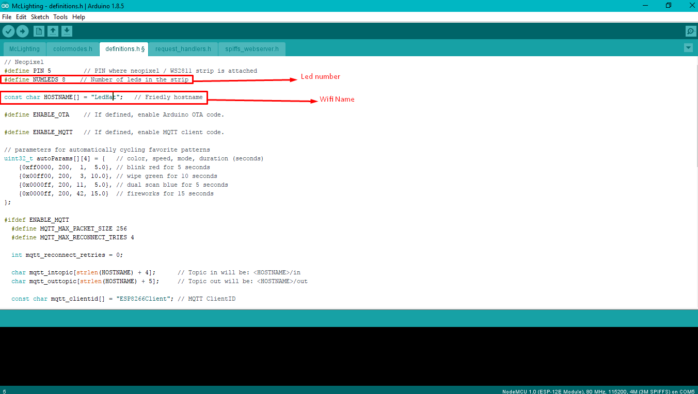Click the Open sketch icon

pos(53,31)
